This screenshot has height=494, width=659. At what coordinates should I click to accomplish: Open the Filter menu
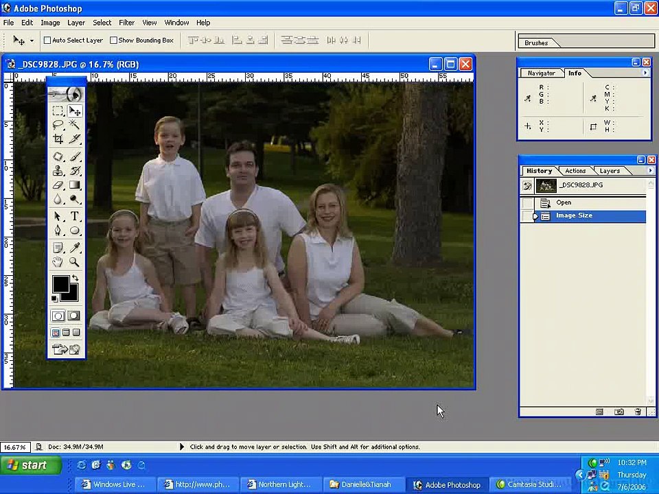[126, 23]
